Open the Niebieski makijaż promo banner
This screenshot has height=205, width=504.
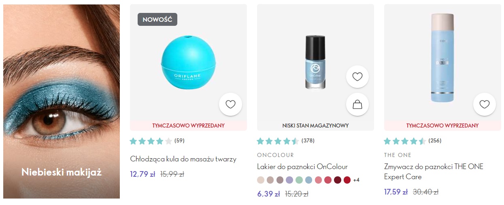point(62,101)
